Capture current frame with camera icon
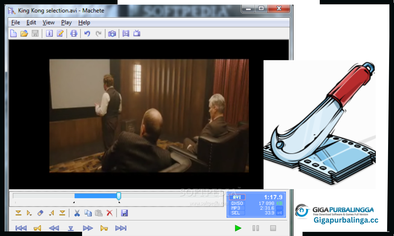The width and height of the screenshot is (394, 236). tap(112, 33)
